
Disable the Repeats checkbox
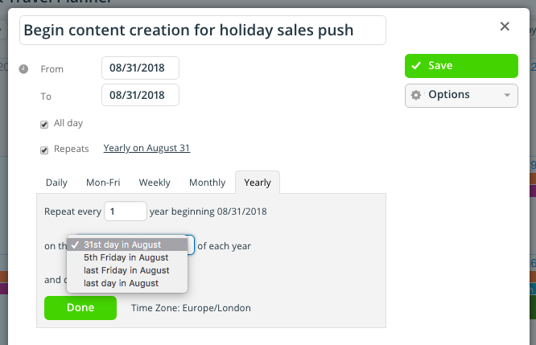(44, 150)
